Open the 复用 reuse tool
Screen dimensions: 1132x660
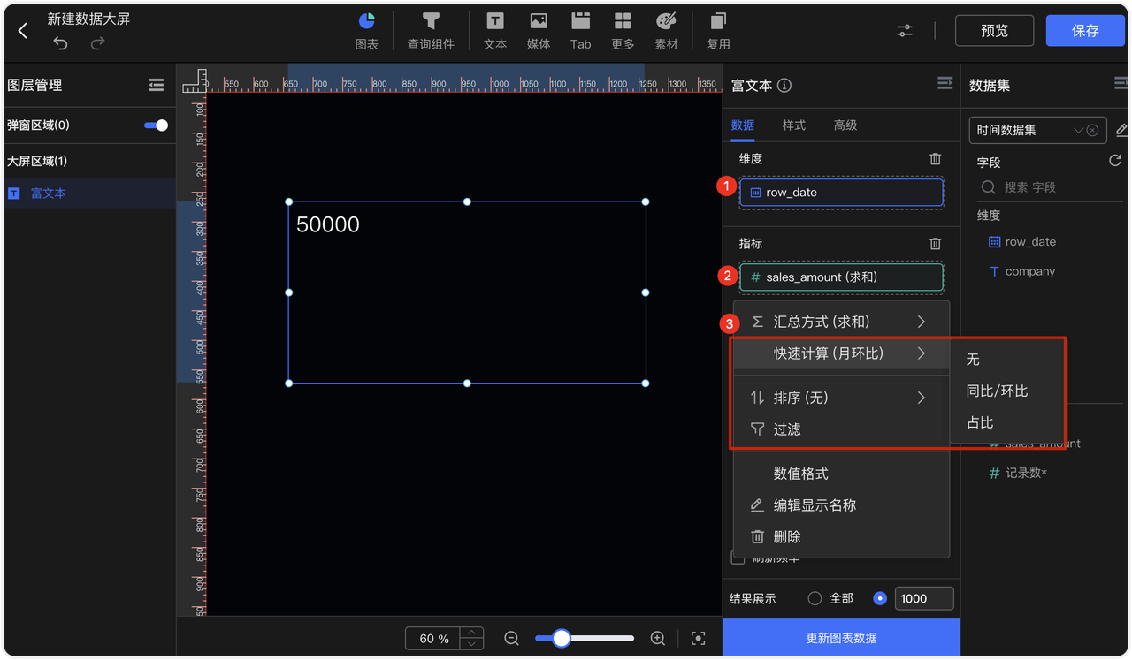pyautogui.click(x=718, y=31)
